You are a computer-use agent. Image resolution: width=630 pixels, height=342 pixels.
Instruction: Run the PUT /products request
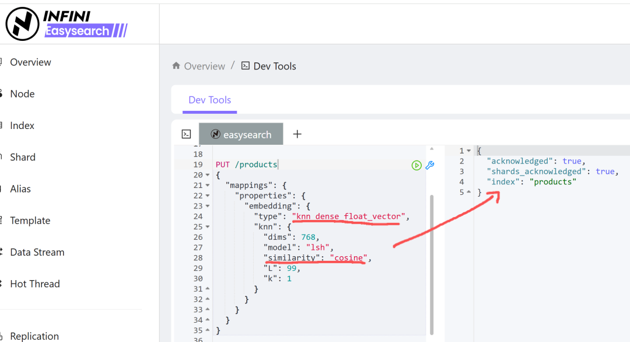416,165
